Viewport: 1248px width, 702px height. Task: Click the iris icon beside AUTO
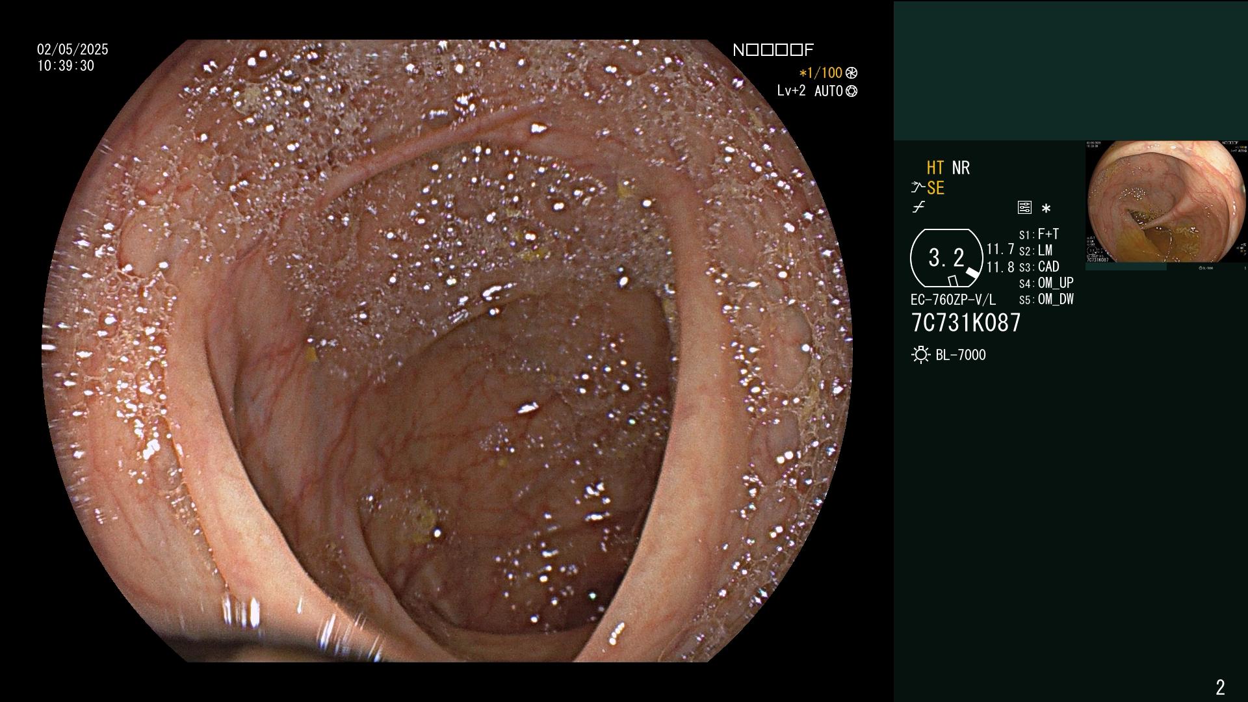point(851,92)
